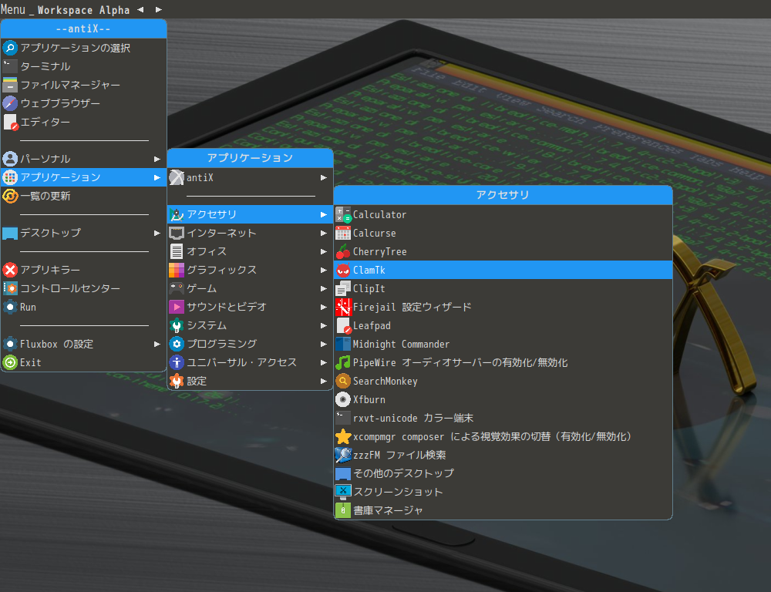Open the システム menu entry

tap(250, 325)
